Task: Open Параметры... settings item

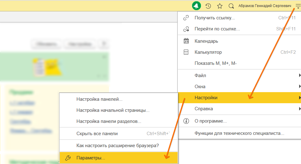Action: click(x=118, y=158)
